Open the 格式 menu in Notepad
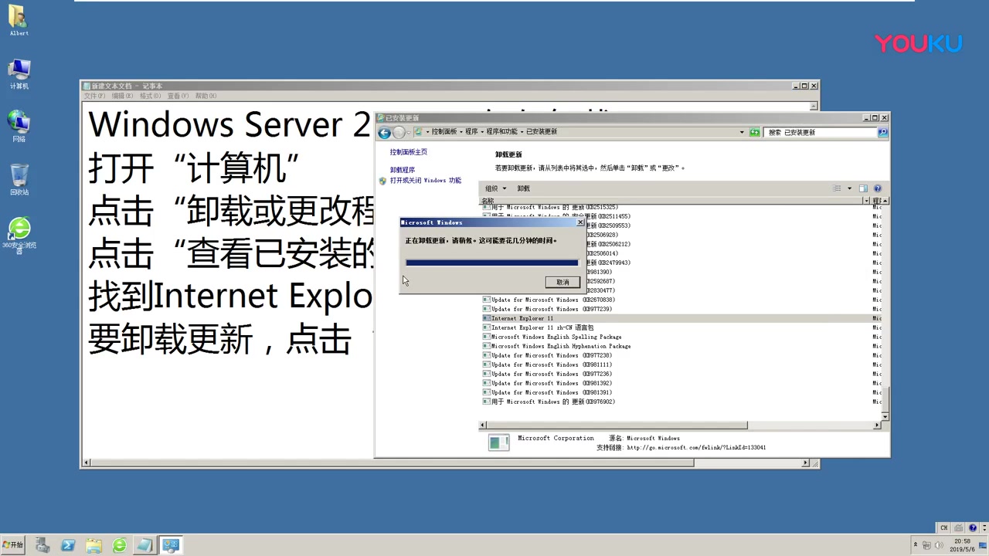Viewport: 989px width, 556px height. click(x=151, y=95)
